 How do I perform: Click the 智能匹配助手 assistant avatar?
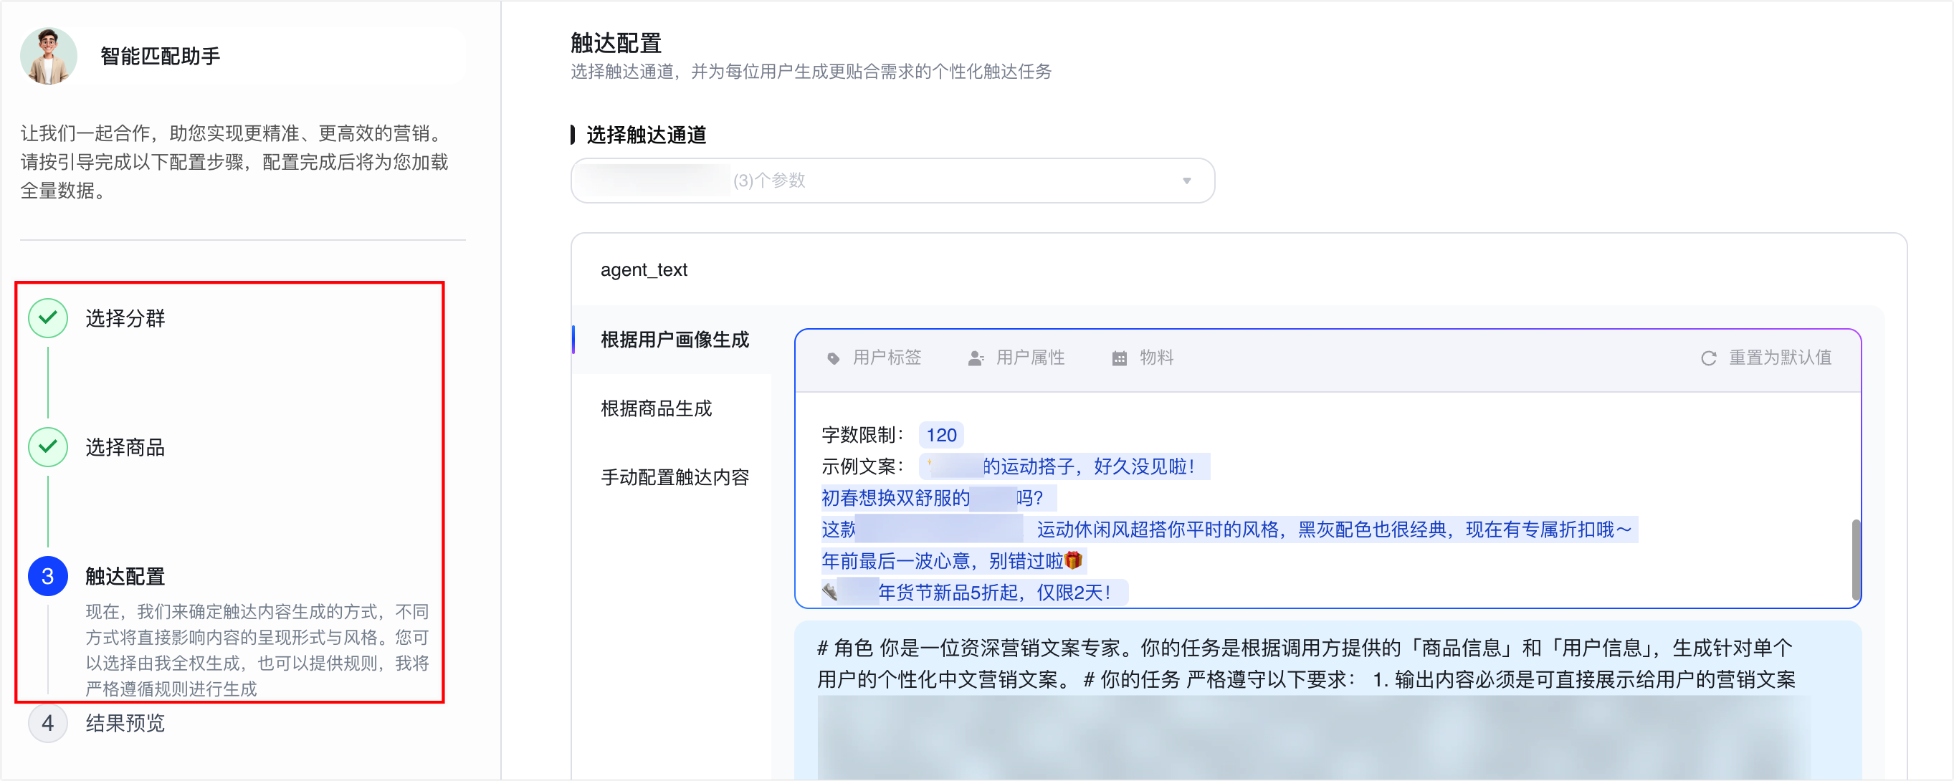tap(49, 55)
